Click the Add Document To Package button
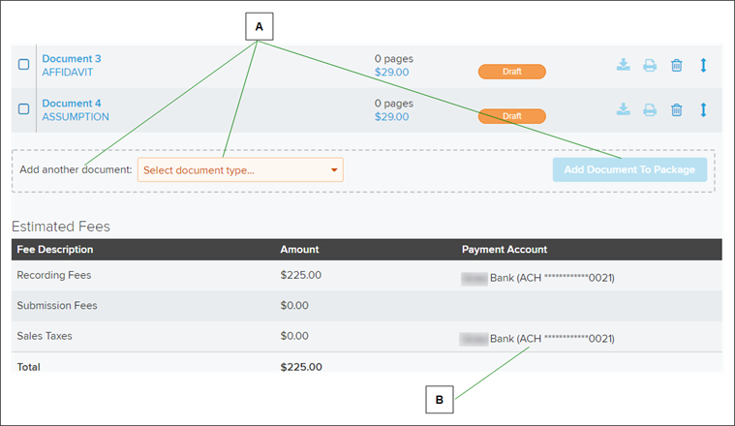Image resolution: width=735 pixels, height=426 pixels. point(629,170)
